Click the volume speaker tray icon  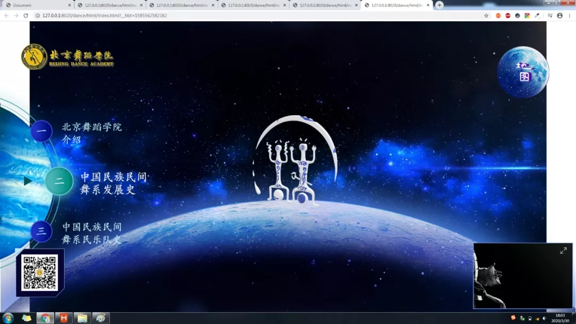click(545, 318)
